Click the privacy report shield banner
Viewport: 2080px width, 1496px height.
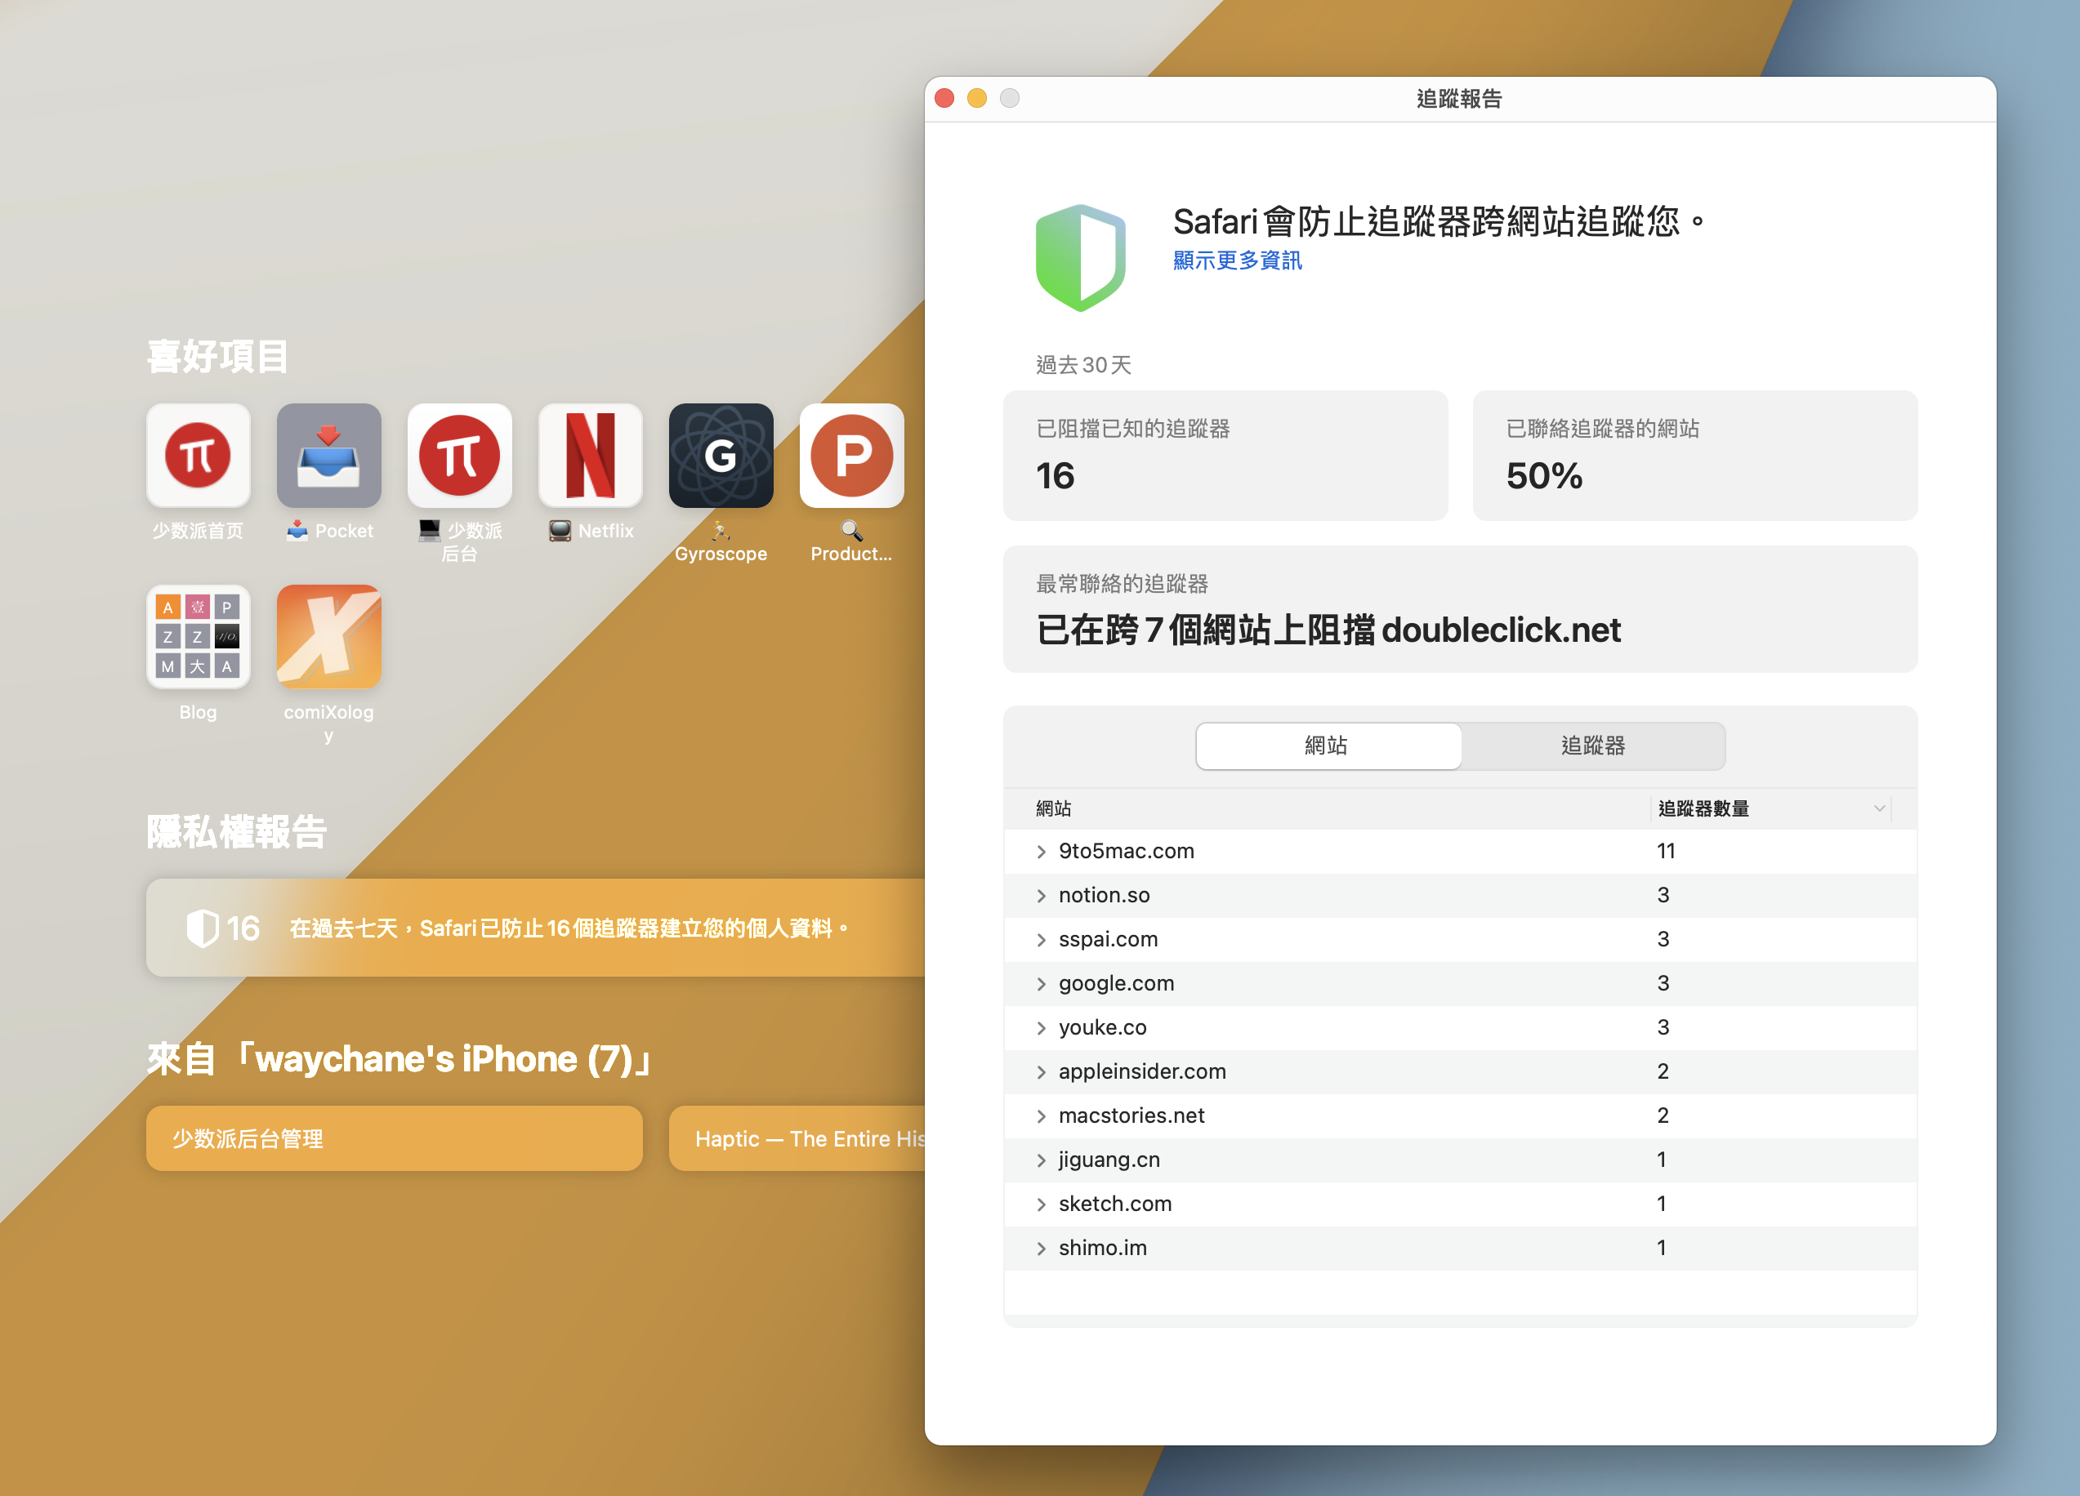tap(533, 928)
